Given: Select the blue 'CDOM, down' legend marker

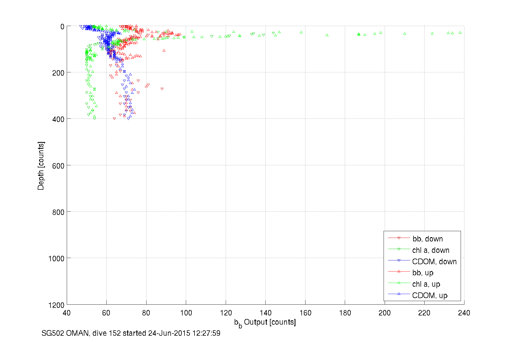Looking at the screenshot, I should tap(399, 261).
